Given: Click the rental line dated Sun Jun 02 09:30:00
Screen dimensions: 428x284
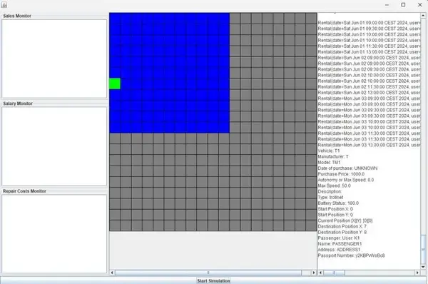Looking at the screenshot, I should (369, 69).
